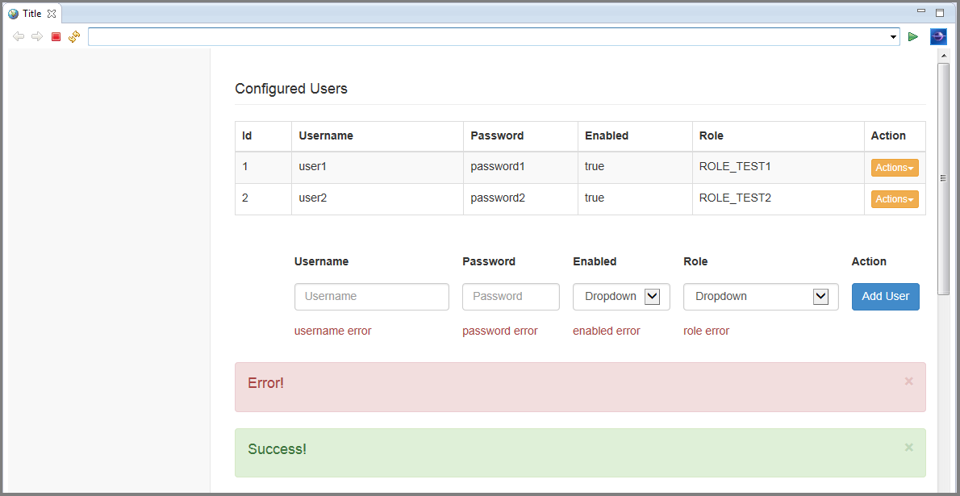This screenshot has height=496, width=960.
Task: Dismiss the Success! alert
Action: point(908,448)
